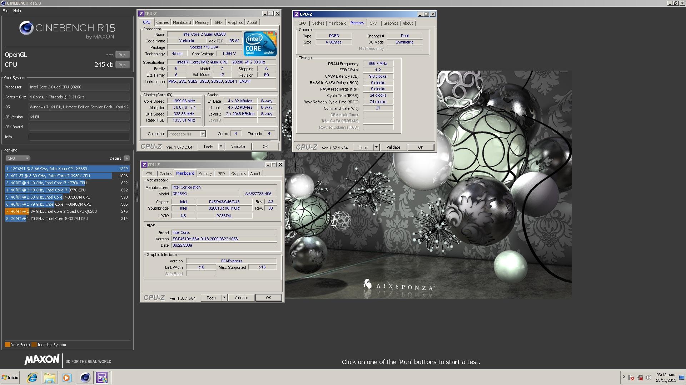Viewport: 686px width, 385px height.
Task: Click Validate in the Mainboard window
Action: [241, 298]
